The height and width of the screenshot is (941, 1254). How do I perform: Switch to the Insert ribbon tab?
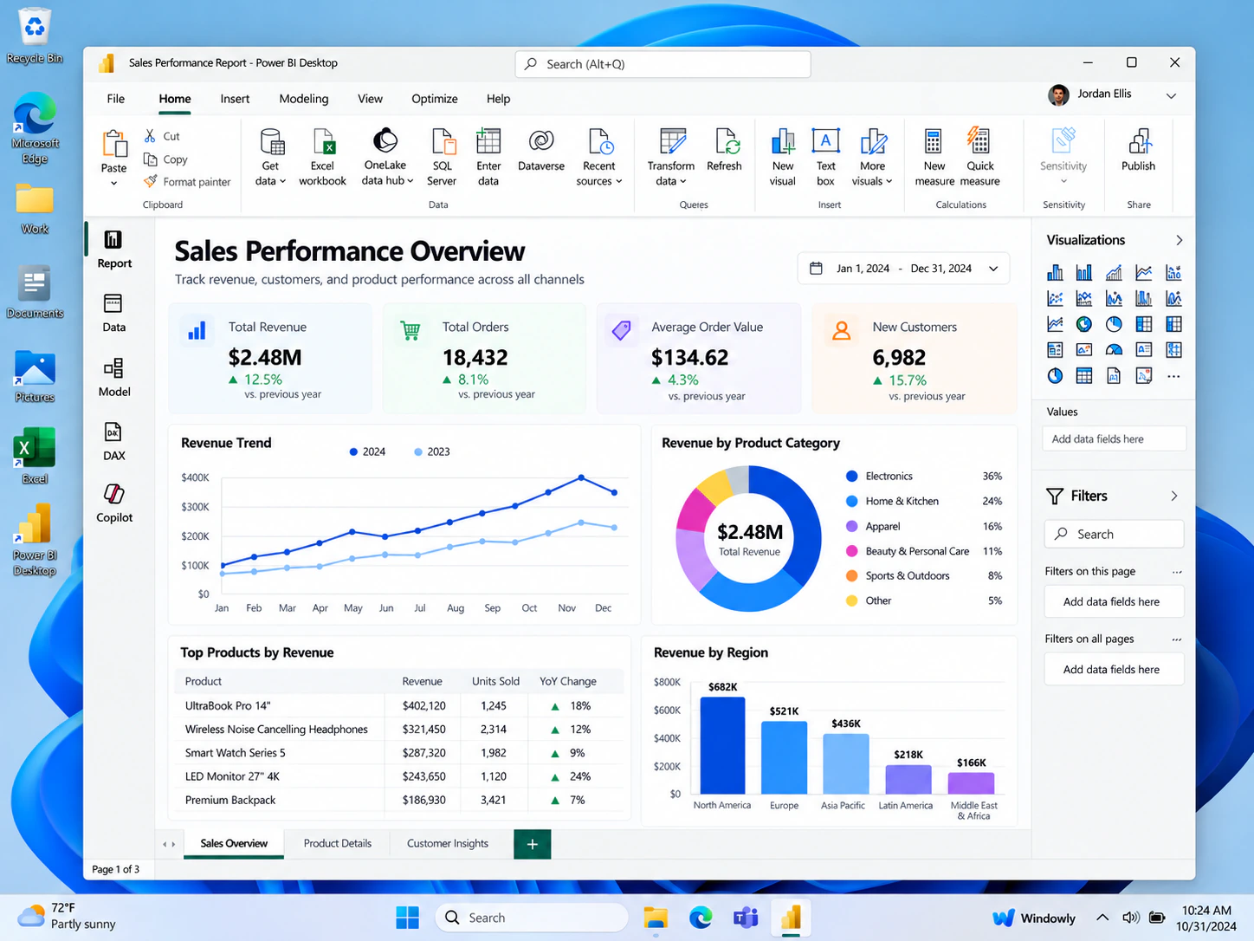235,99
